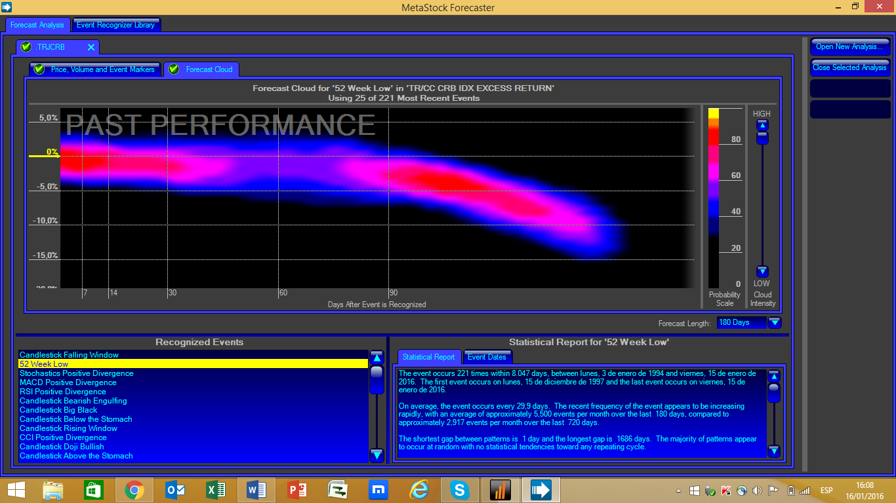
Task: Open MetaStock Forecaster icon in taskbar
Action: click(x=541, y=490)
